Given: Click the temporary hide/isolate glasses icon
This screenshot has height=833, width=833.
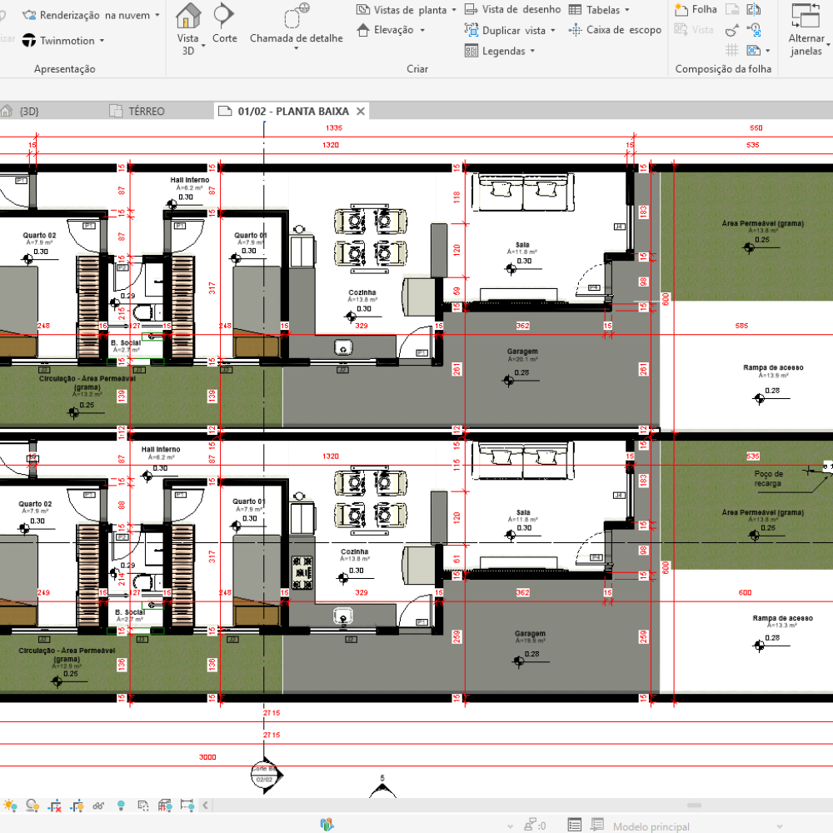Looking at the screenshot, I should [x=99, y=806].
